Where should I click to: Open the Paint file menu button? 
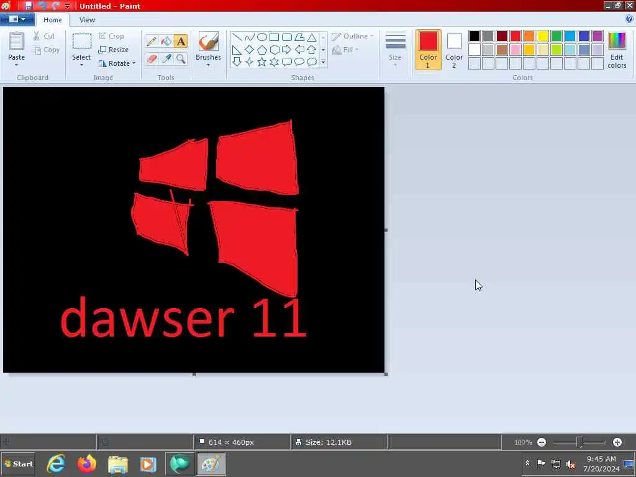(17, 19)
